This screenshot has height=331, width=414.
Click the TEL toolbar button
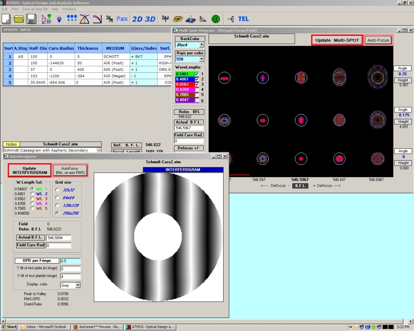(243, 19)
